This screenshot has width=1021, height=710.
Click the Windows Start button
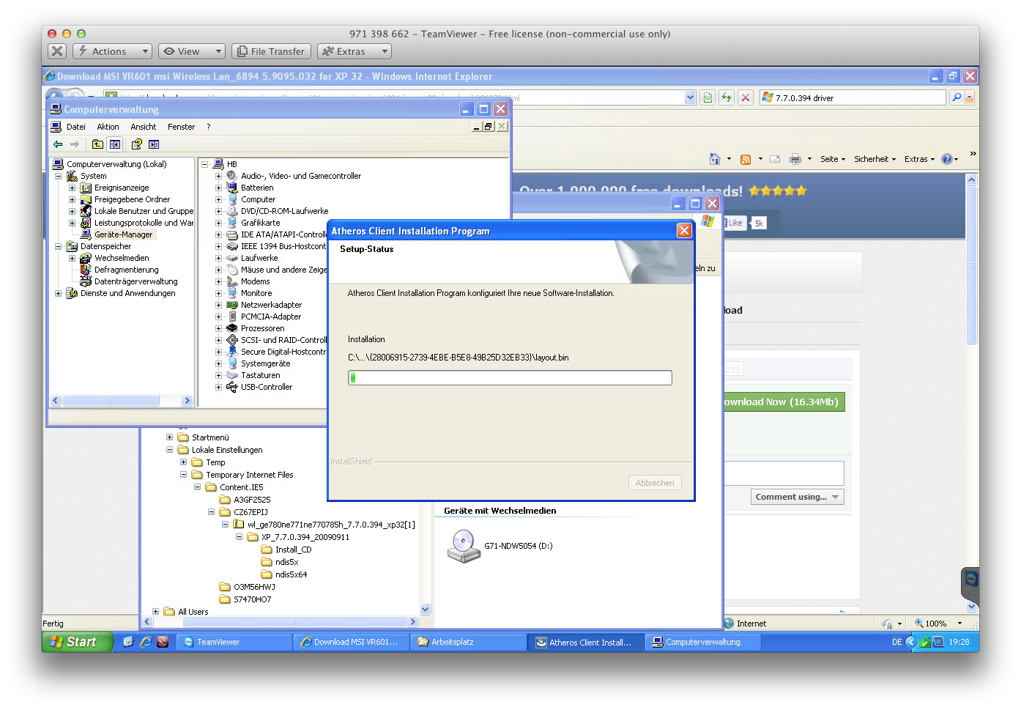[77, 642]
